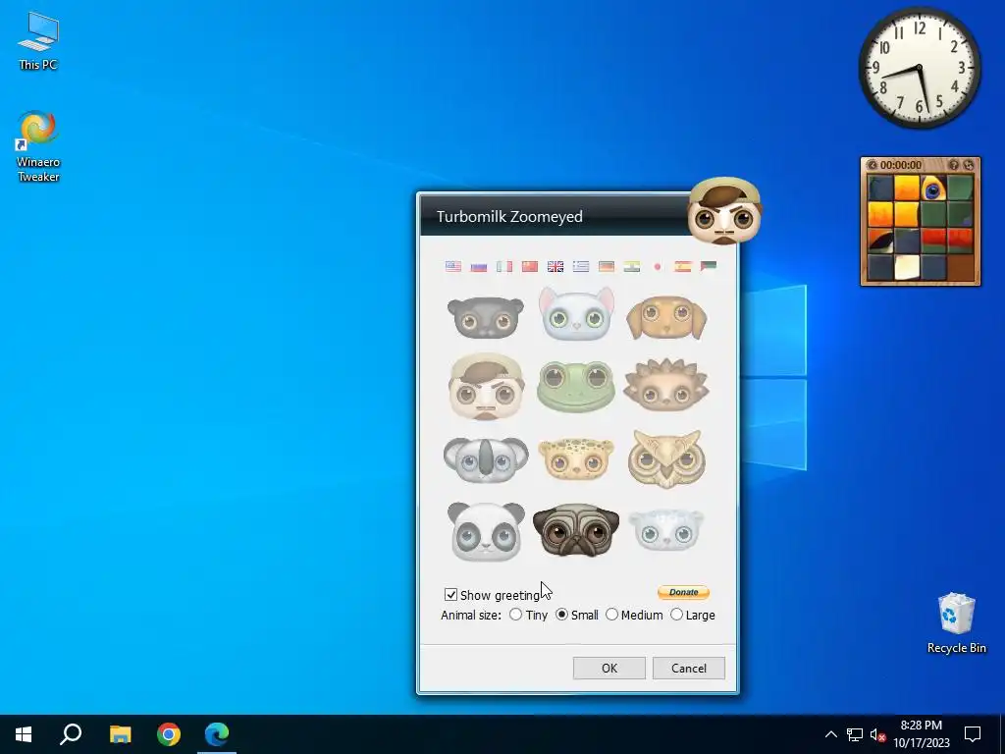
Task: Choose the last green-red flag language
Action: [709, 266]
